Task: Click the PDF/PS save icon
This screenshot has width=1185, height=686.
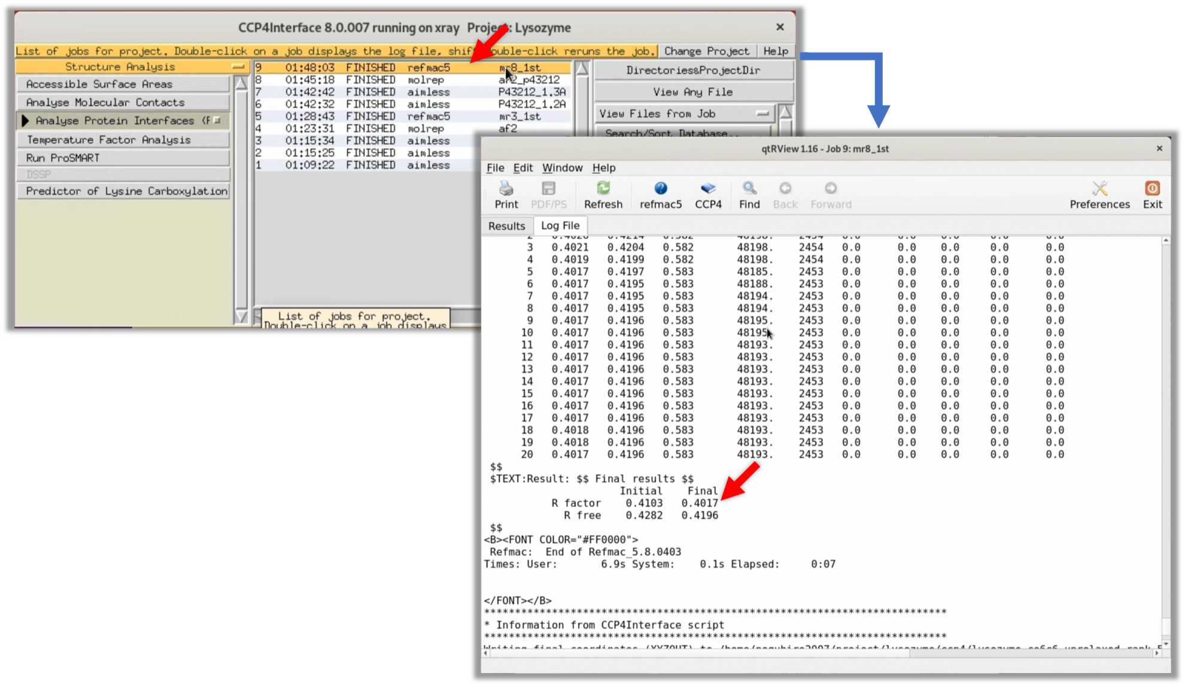Action: 548,189
